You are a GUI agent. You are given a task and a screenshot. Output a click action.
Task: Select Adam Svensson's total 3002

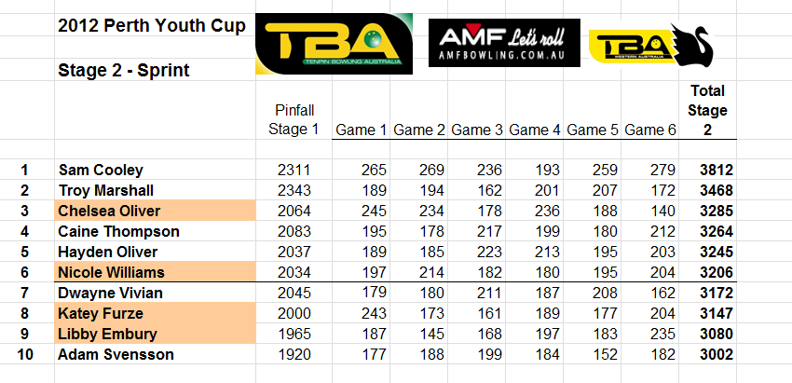point(717,354)
